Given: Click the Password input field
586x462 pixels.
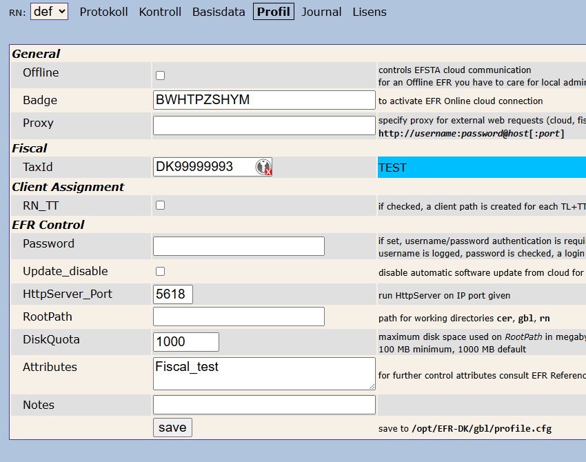Looking at the screenshot, I should click(x=239, y=246).
